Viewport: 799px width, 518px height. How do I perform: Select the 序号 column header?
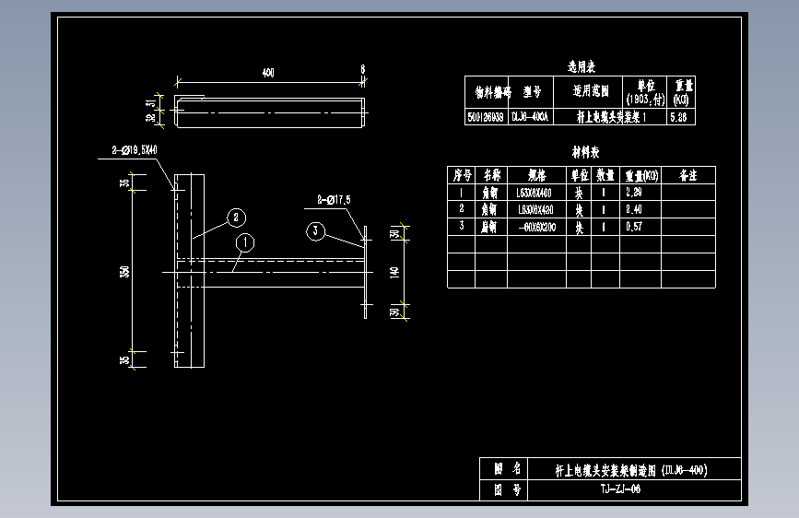click(463, 175)
